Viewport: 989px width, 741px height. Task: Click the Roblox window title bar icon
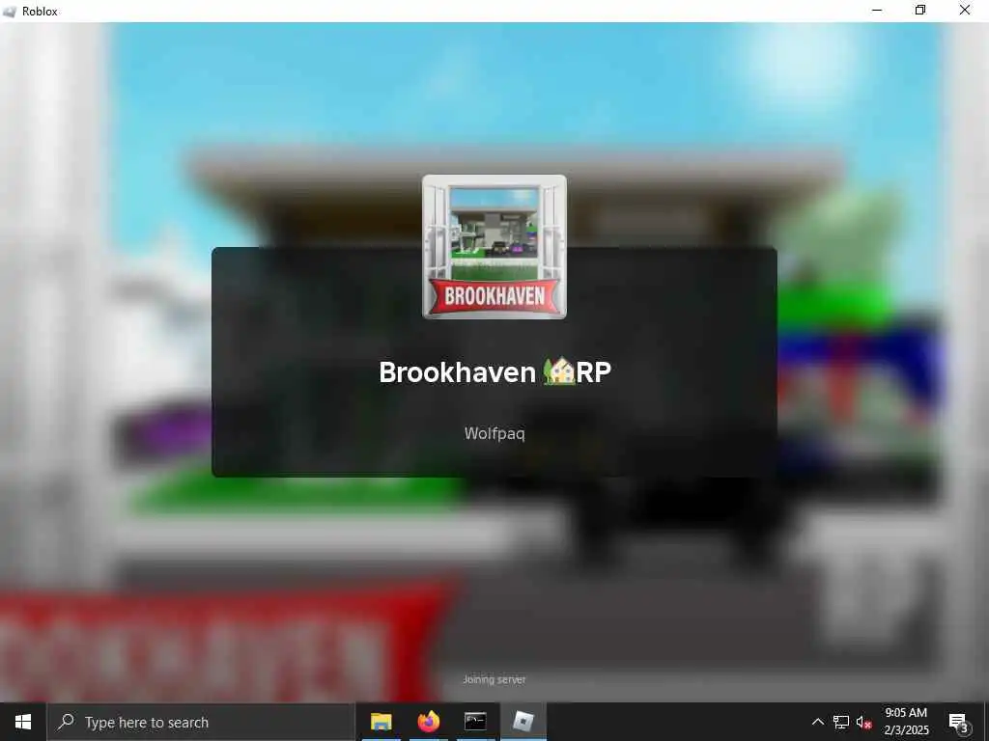point(10,12)
